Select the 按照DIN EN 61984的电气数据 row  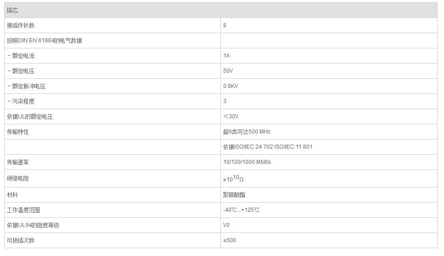coord(220,41)
